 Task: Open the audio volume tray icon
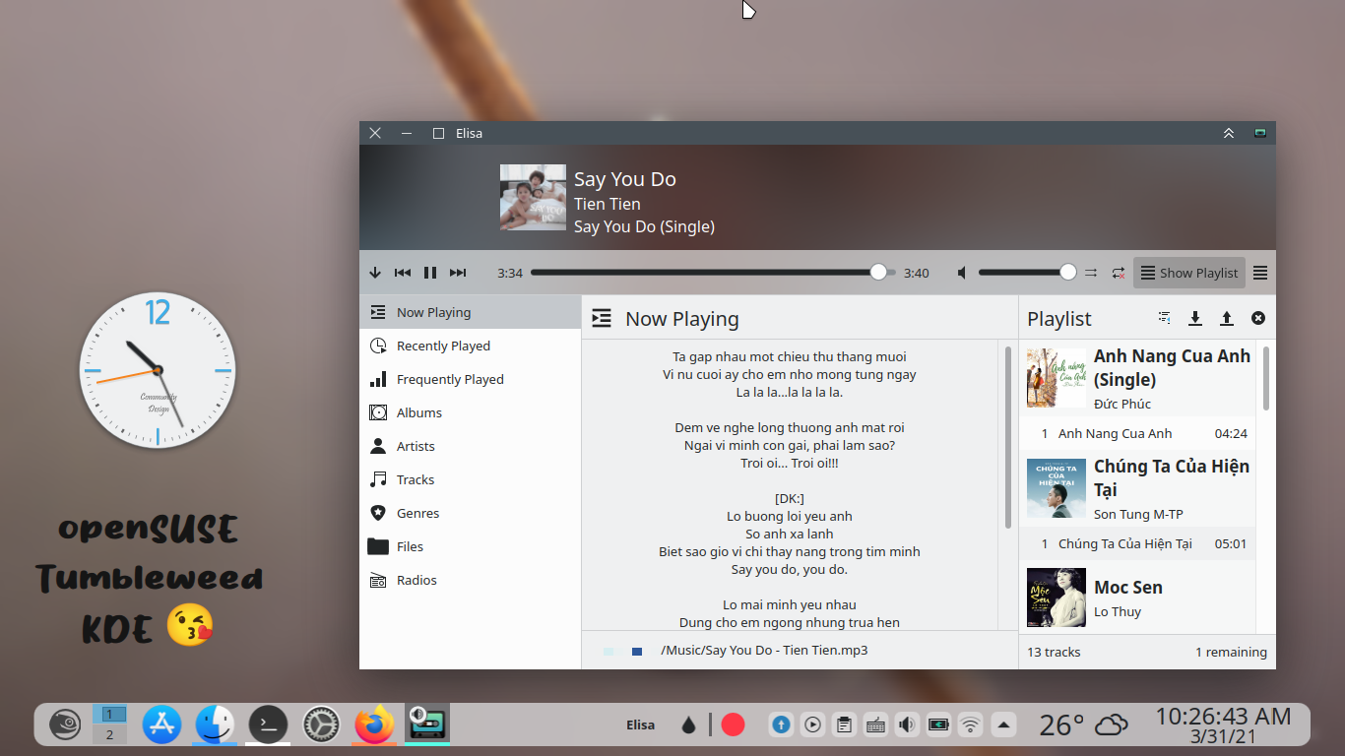coord(907,725)
